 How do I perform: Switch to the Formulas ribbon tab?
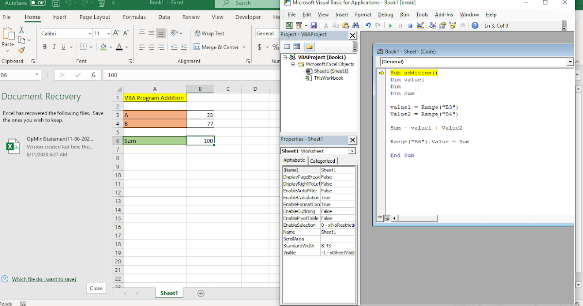[x=134, y=17]
